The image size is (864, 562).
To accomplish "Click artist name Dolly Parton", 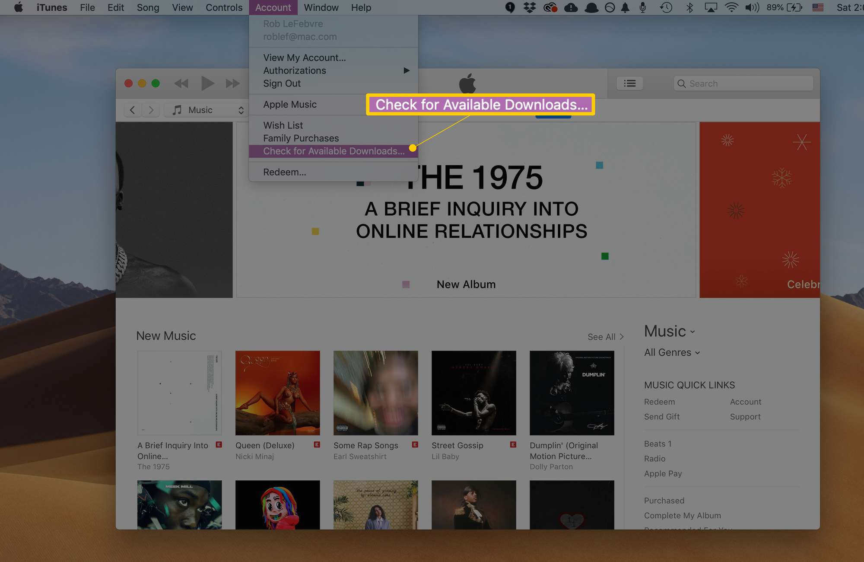I will point(551,467).
